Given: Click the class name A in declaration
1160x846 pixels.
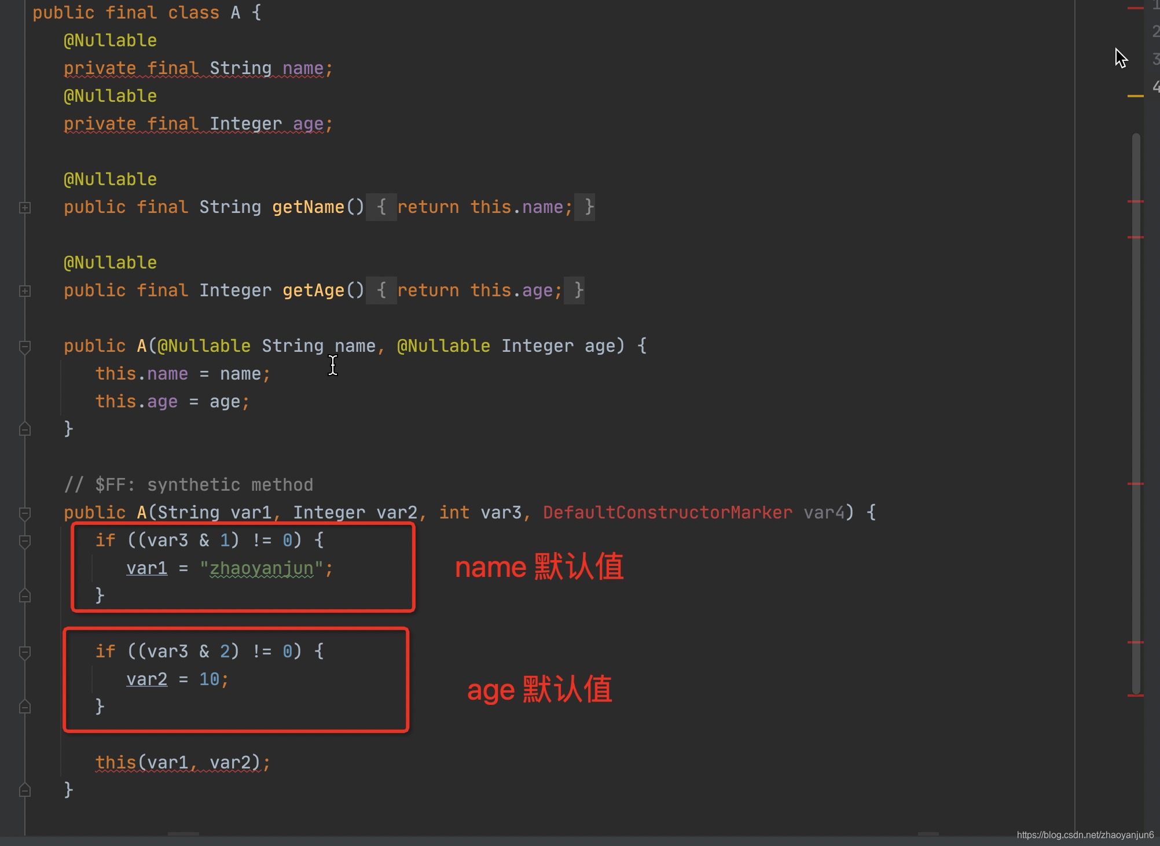Looking at the screenshot, I should [235, 13].
